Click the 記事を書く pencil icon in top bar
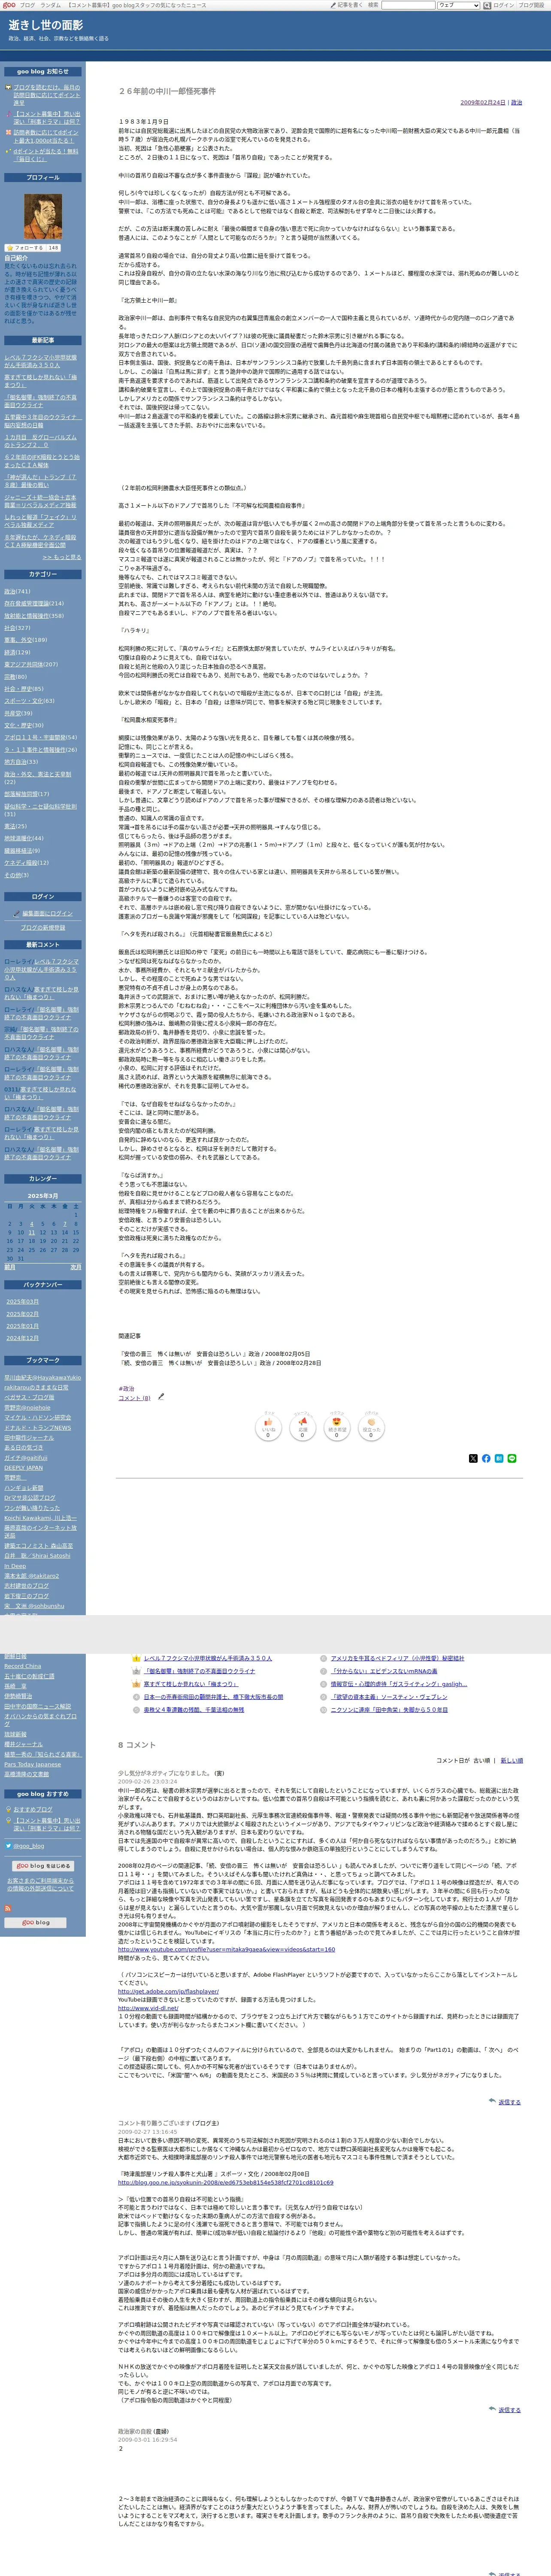 point(333,5)
